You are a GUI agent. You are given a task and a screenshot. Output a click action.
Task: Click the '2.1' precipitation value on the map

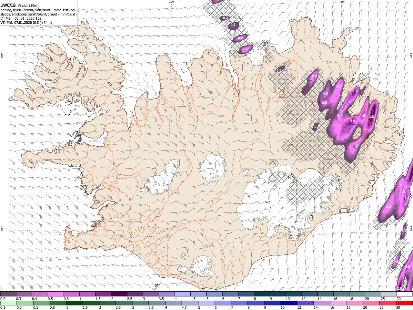[355, 91]
